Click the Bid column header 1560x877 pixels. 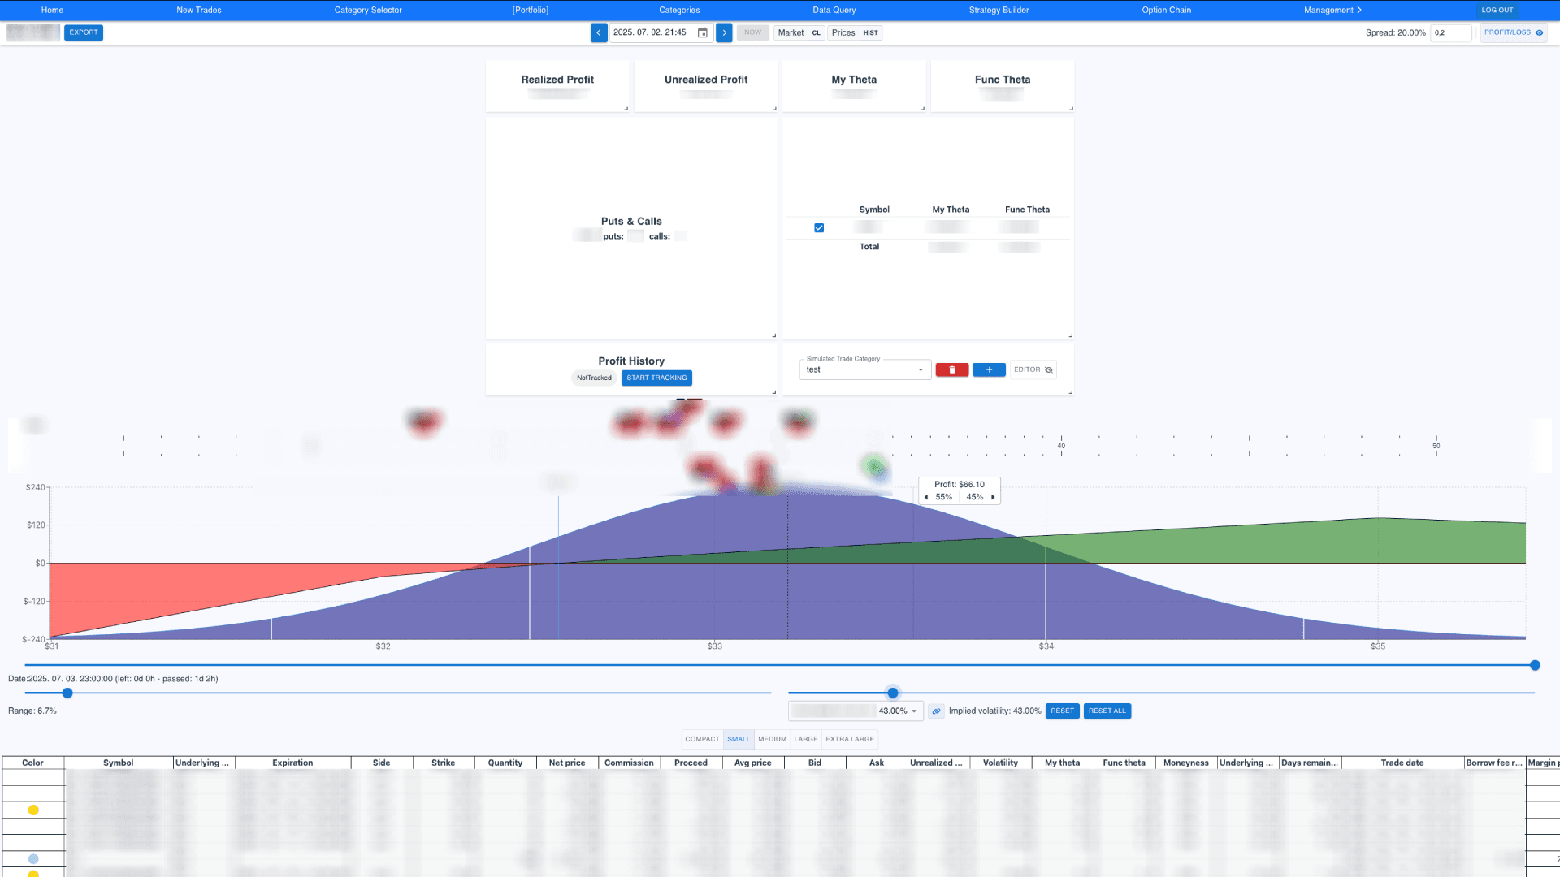[815, 763]
